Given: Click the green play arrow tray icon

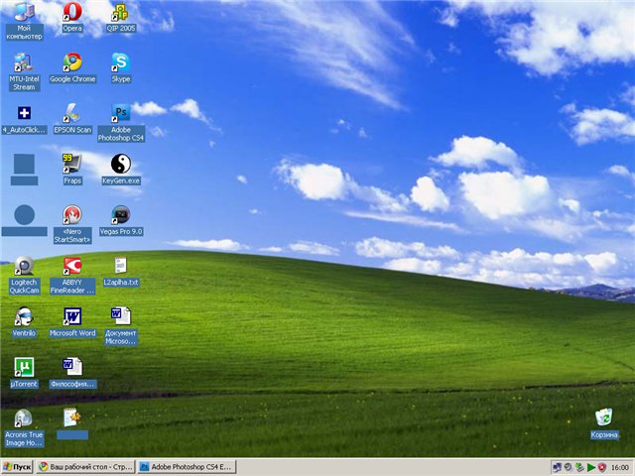Looking at the screenshot, I should (591, 467).
